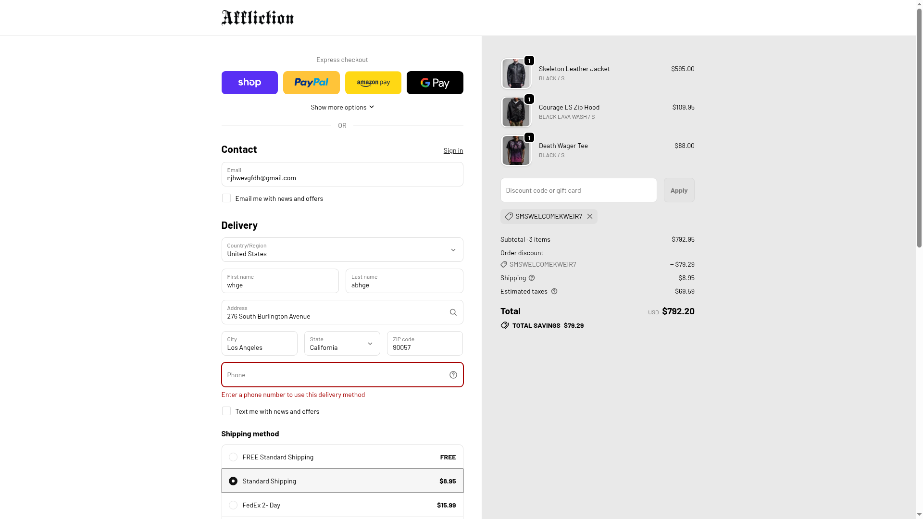Check text me with news and offers
This screenshot has width=923, height=519.
click(x=226, y=411)
